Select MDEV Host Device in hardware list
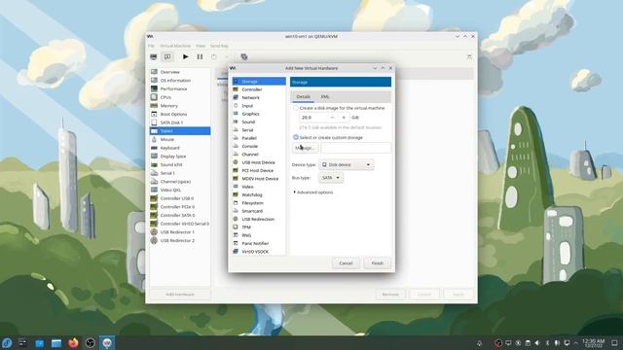Screen dimensions: 623x350 coord(259,179)
